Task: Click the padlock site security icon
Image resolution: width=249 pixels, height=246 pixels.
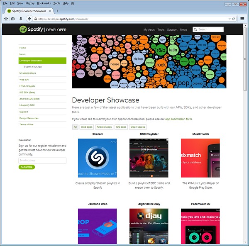Action: point(36,19)
